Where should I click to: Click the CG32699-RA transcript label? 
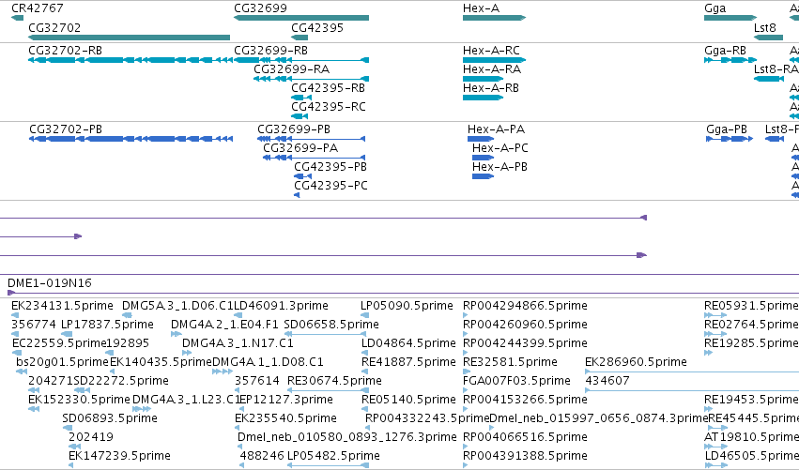coord(291,69)
